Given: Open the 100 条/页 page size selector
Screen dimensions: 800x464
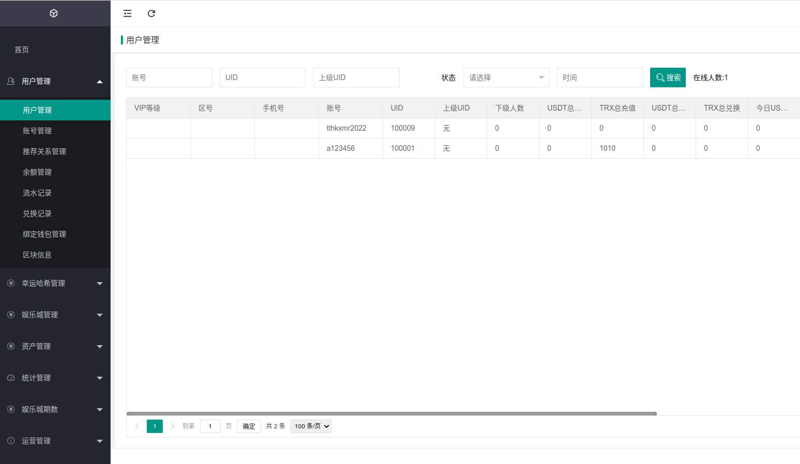Looking at the screenshot, I should coord(311,426).
